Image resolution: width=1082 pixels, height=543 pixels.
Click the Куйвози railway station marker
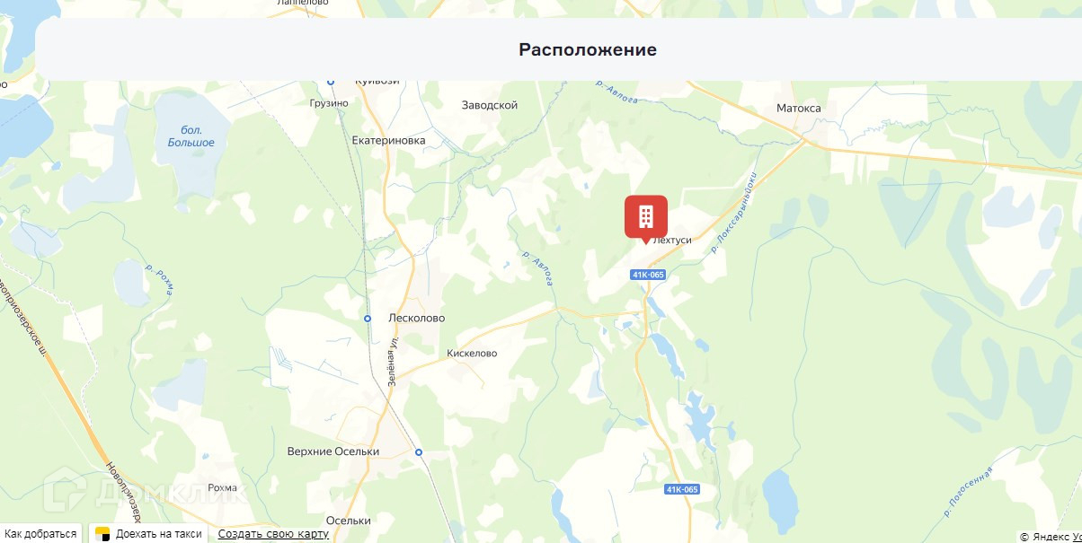point(331,82)
